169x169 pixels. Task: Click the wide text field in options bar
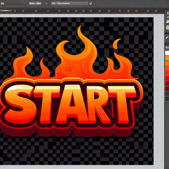tap(70, 3)
